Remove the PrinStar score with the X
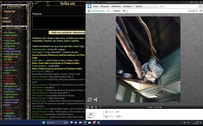This screenshot has width=203, height=126. pos(121,116)
